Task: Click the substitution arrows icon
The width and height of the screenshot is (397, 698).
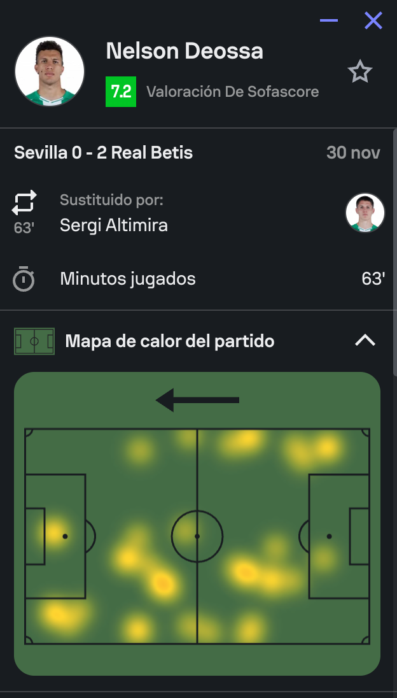Action: click(x=24, y=203)
